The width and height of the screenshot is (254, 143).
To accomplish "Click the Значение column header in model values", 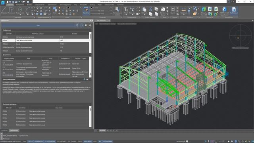I will coord(59,108).
